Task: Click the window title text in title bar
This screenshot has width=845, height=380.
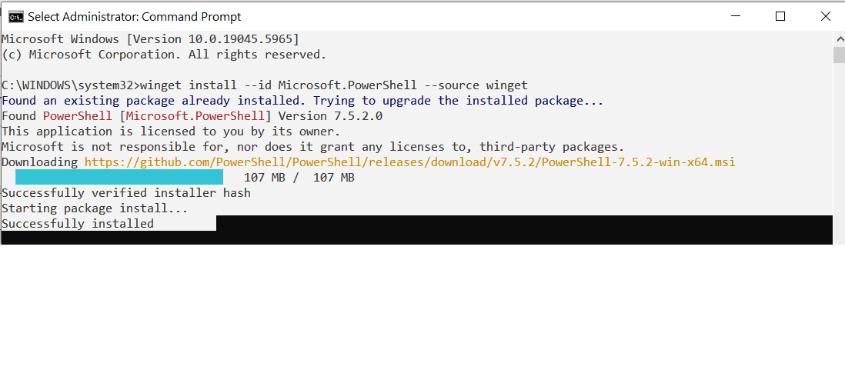Action: pyautogui.click(x=135, y=16)
